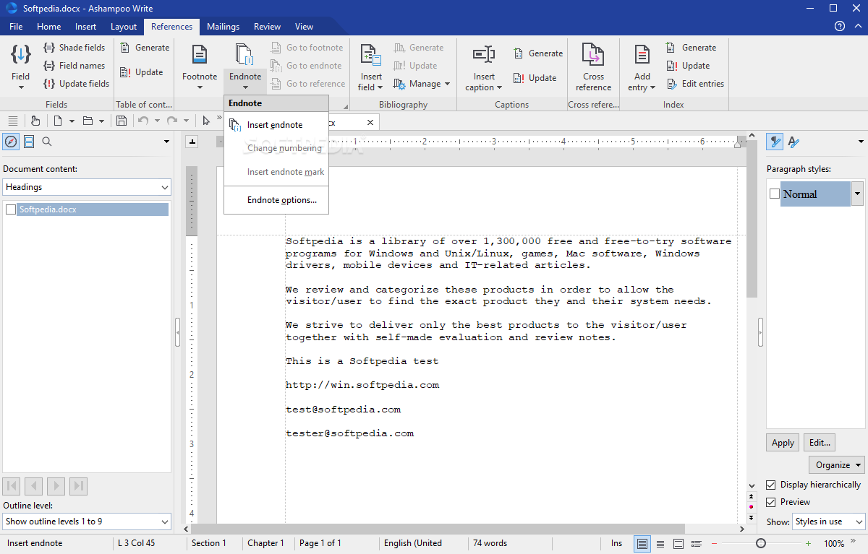Click the Shade fields icon

click(x=49, y=48)
